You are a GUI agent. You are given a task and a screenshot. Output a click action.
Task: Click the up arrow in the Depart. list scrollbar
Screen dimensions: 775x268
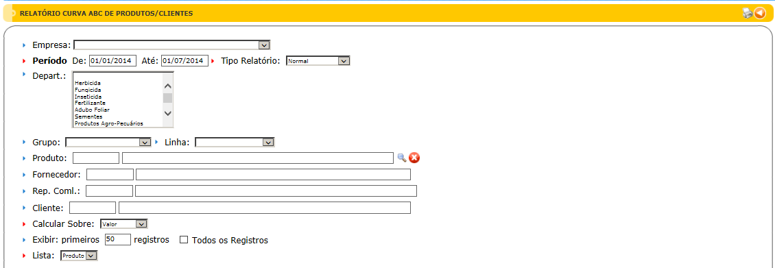click(168, 86)
